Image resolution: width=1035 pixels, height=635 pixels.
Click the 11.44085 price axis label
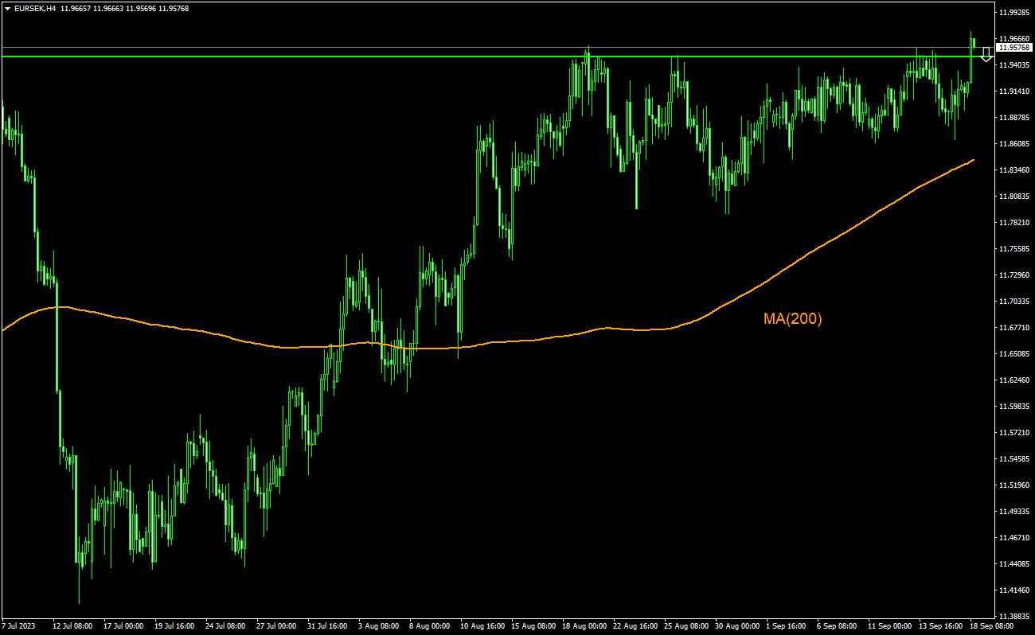pos(1015,564)
